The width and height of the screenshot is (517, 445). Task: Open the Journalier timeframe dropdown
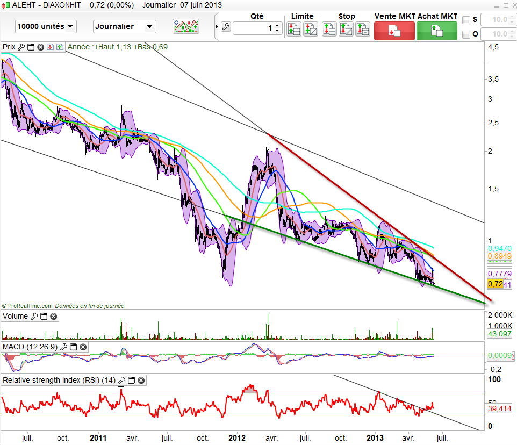(124, 26)
